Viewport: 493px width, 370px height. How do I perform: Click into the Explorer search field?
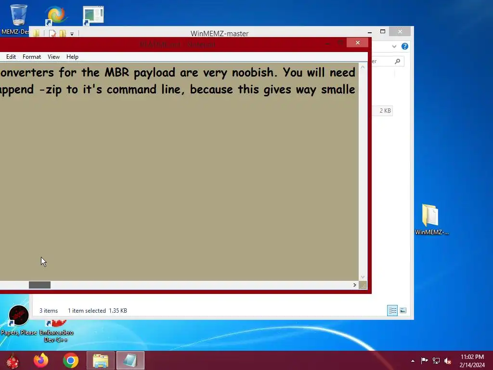[x=388, y=61]
